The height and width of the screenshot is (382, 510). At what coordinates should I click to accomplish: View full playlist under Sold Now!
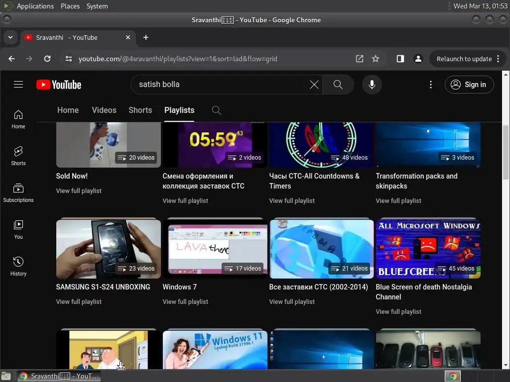(x=79, y=191)
